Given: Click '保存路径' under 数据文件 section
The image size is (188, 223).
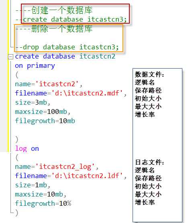Looking at the screenshot, I should (x=148, y=91).
